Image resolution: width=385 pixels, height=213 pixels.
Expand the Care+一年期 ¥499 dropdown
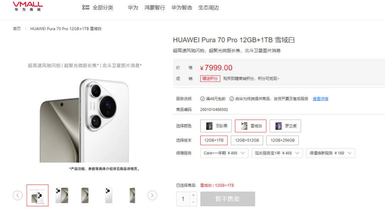(x=224, y=153)
